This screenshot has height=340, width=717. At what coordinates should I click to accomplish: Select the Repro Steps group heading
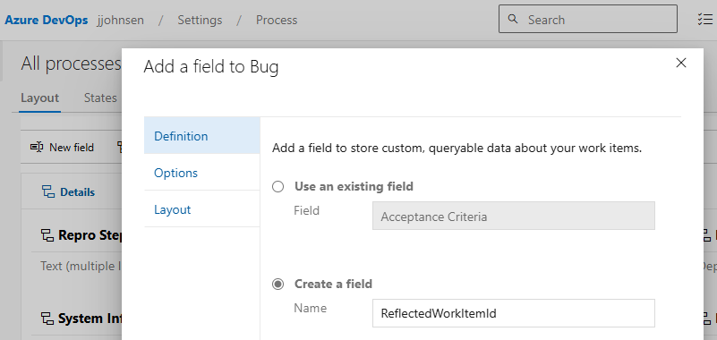coord(90,235)
